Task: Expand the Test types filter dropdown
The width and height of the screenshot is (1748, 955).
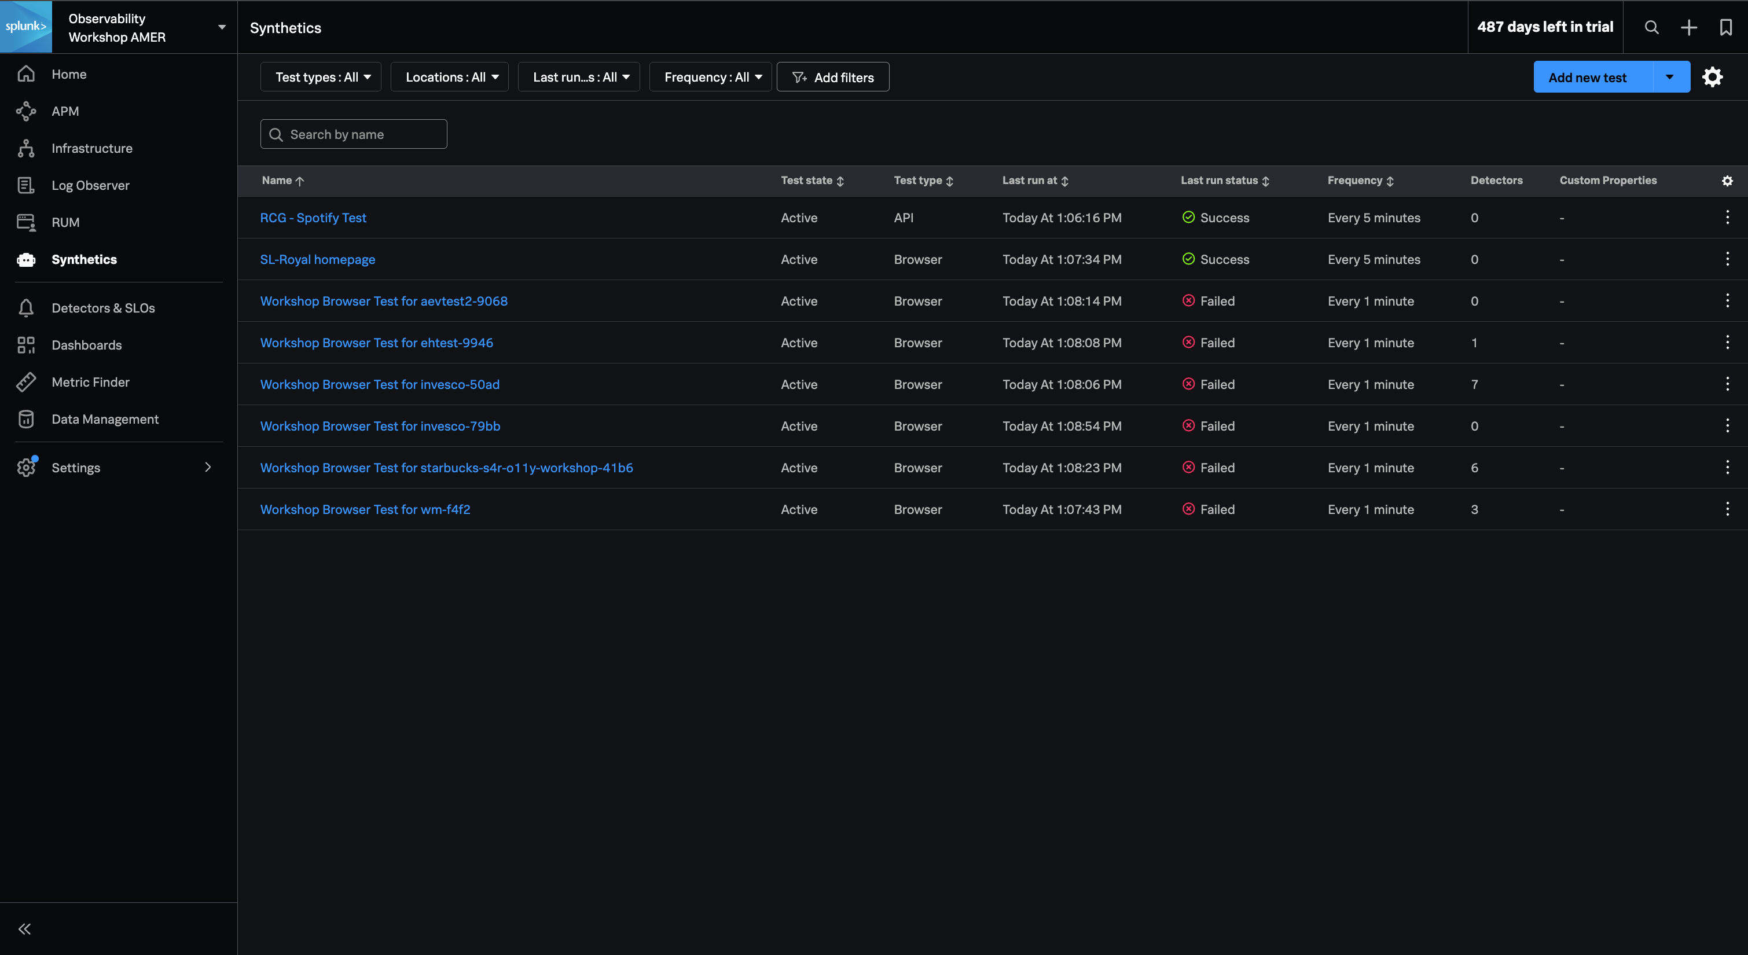Action: tap(321, 78)
